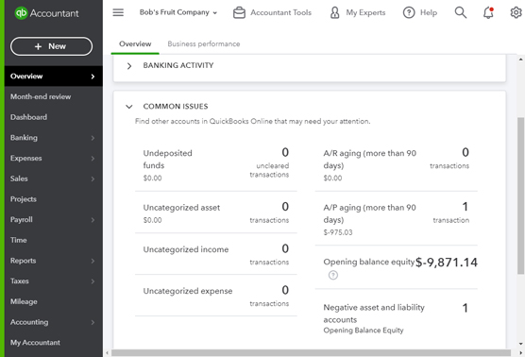Viewport: 525px width, 357px height.
Task: Collapse the Common Issues section
Action: (x=129, y=107)
